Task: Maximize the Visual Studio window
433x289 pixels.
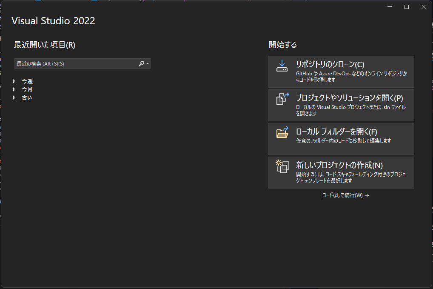Action: coord(406,7)
